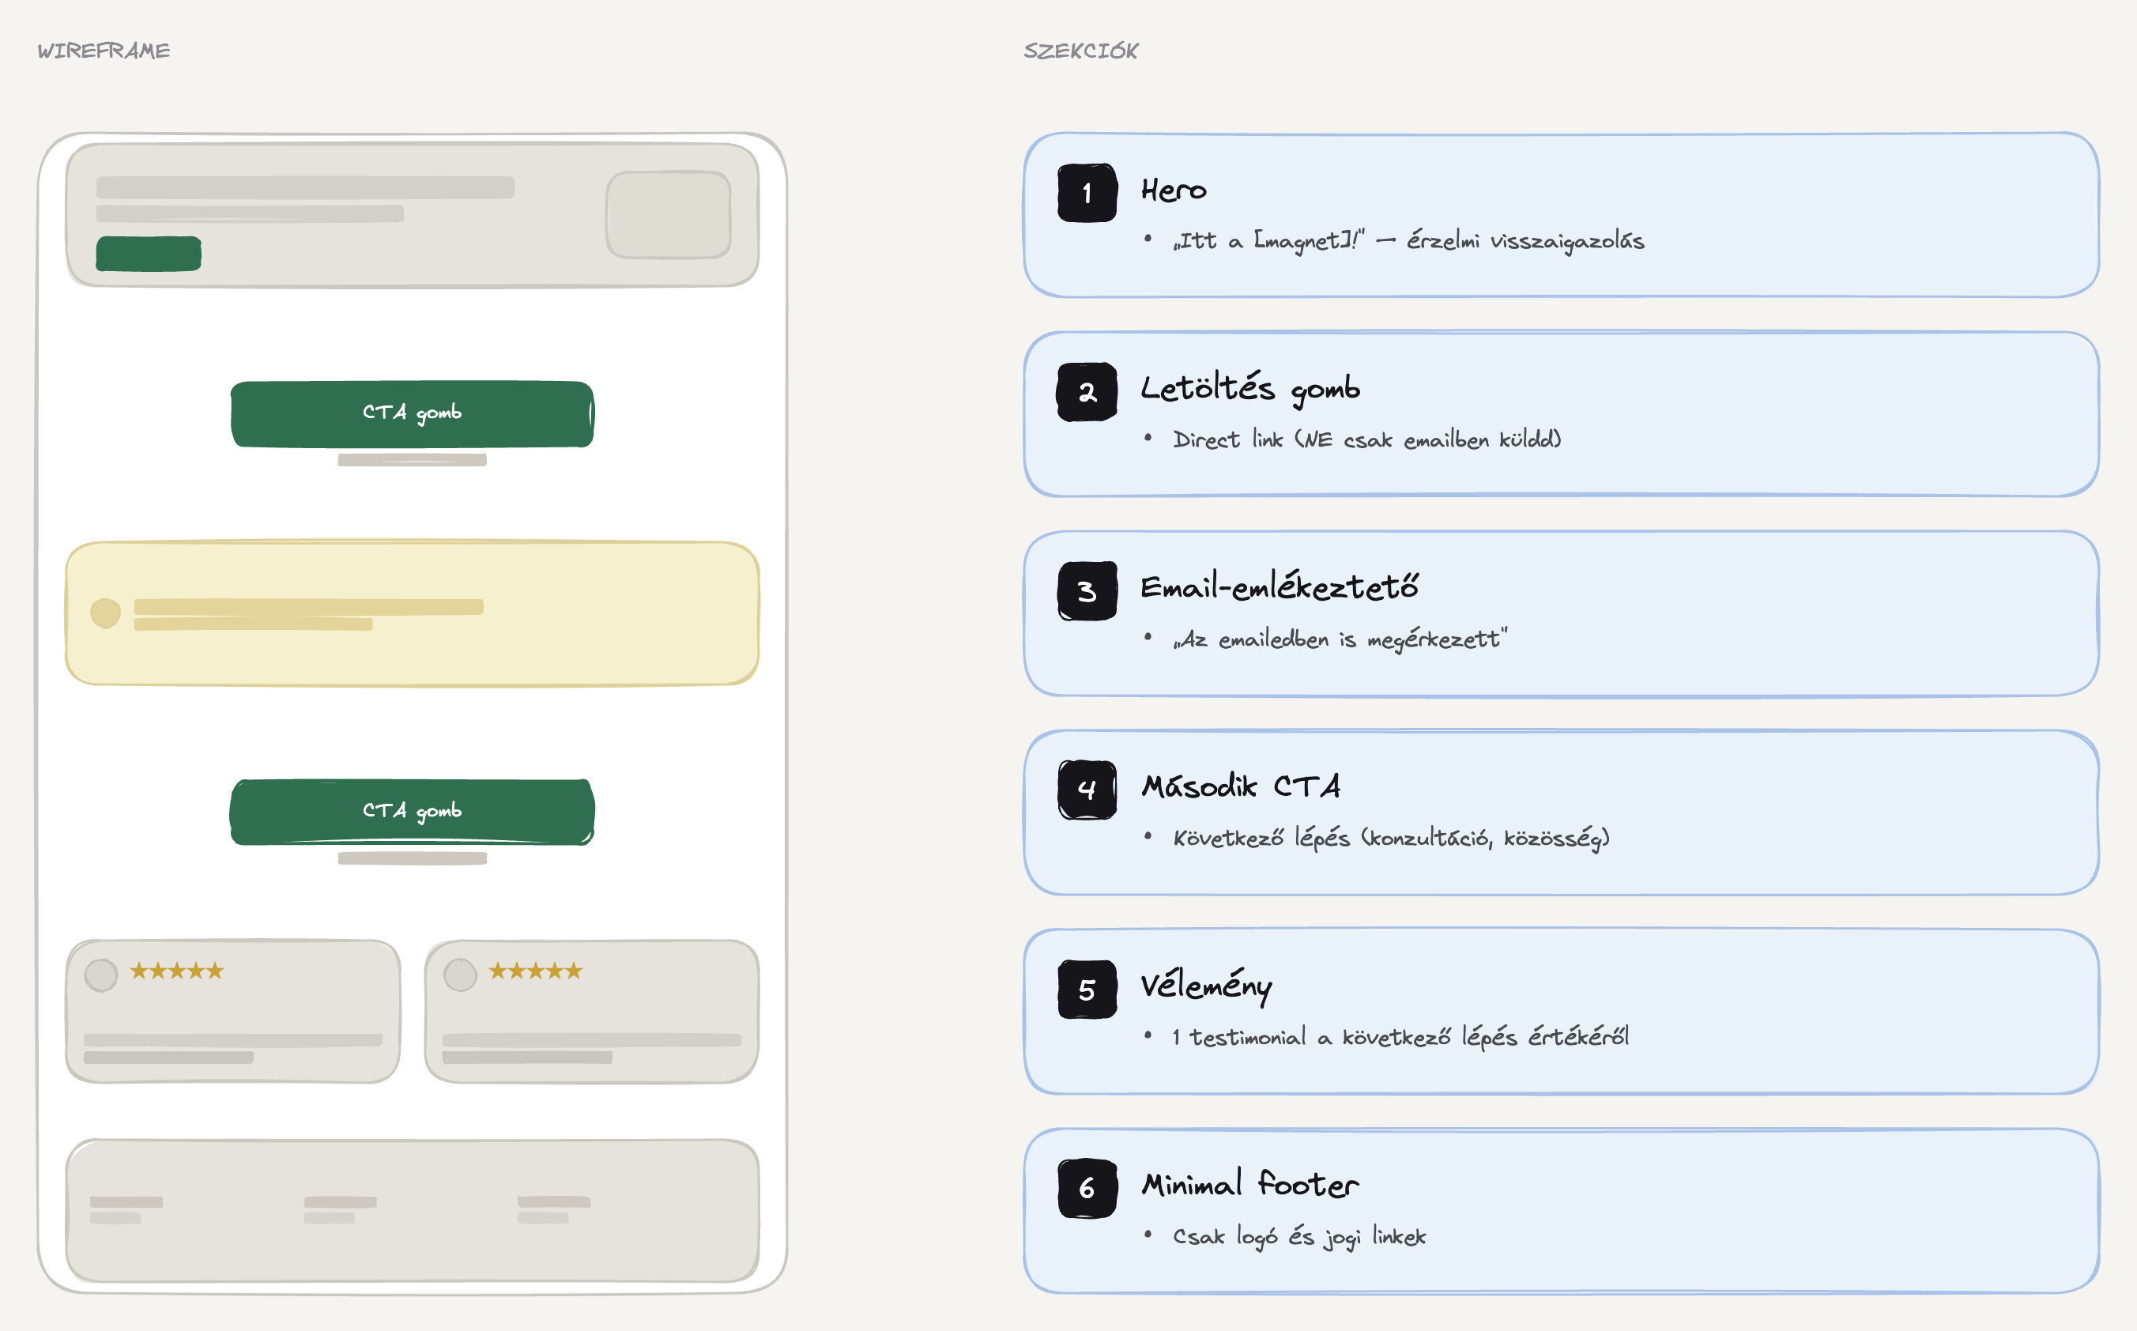Click the yellow circle icon in the reminder banner
This screenshot has width=2137, height=1331.
pos(106,613)
